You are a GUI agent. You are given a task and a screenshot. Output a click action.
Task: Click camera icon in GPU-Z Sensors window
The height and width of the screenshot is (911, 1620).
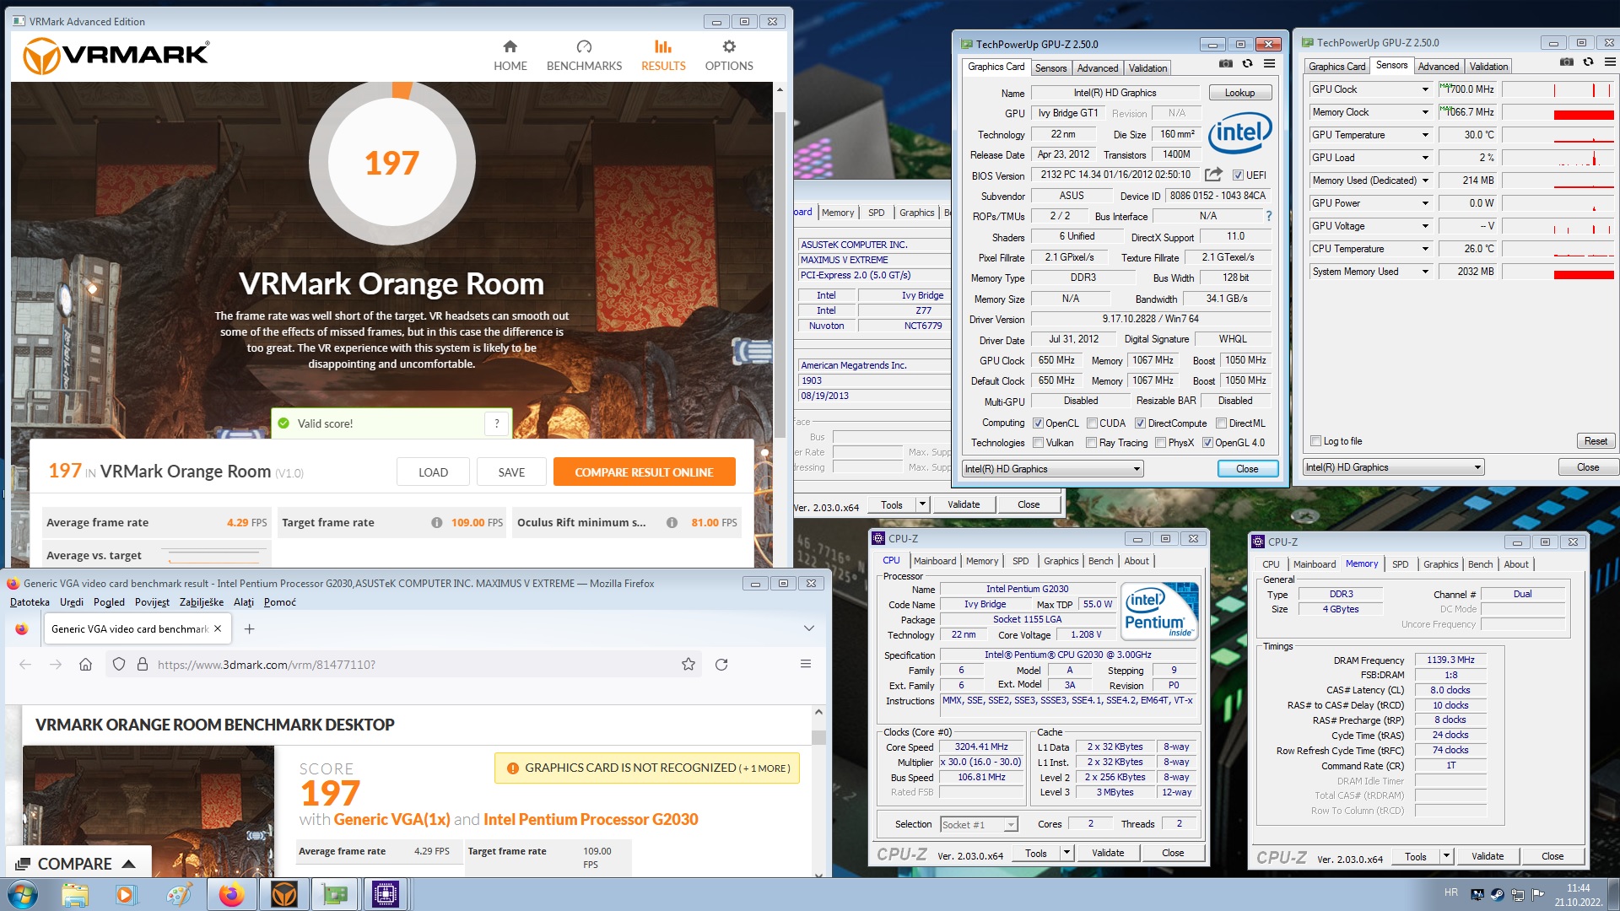[x=1567, y=62]
